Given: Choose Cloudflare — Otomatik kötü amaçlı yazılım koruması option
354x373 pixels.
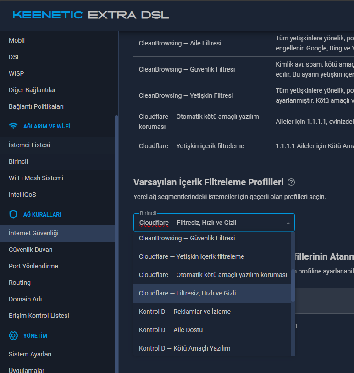Looking at the screenshot, I should pyautogui.click(x=212, y=275).
